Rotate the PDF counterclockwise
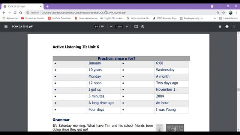The image size is (240, 135). [142, 27]
